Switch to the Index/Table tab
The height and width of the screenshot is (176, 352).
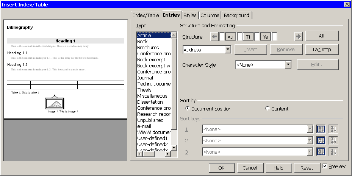pos(146,15)
